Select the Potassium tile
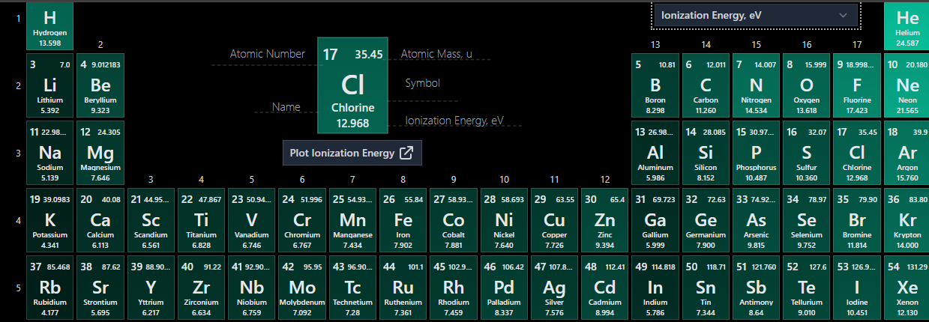929x322 pixels. [50, 221]
